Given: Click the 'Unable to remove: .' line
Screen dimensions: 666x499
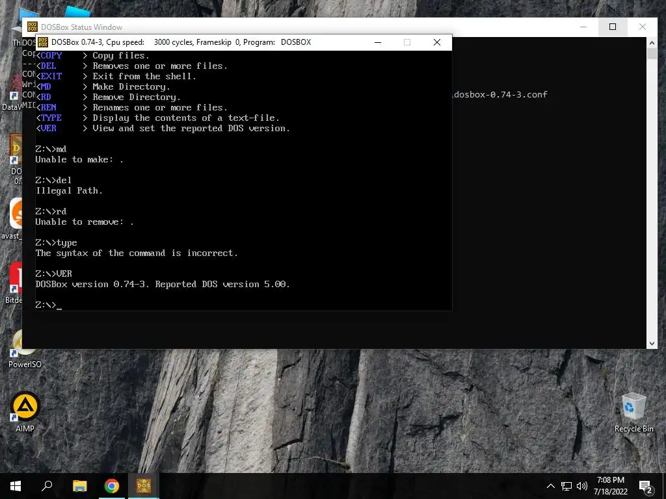Looking at the screenshot, I should 85,222.
